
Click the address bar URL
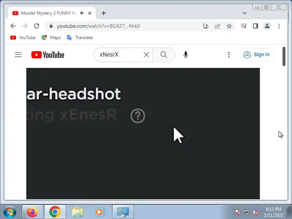coord(98,26)
